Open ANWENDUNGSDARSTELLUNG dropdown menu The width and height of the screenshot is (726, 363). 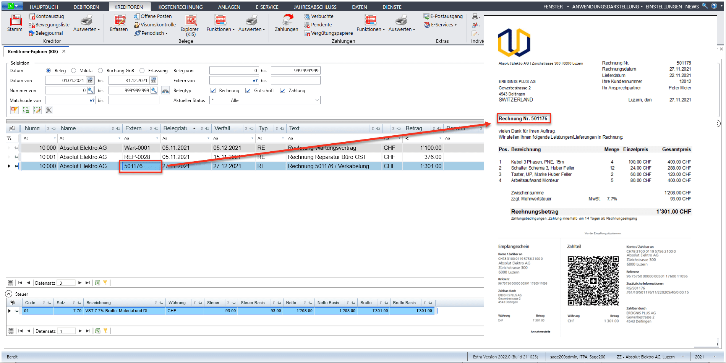tap(607, 6)
